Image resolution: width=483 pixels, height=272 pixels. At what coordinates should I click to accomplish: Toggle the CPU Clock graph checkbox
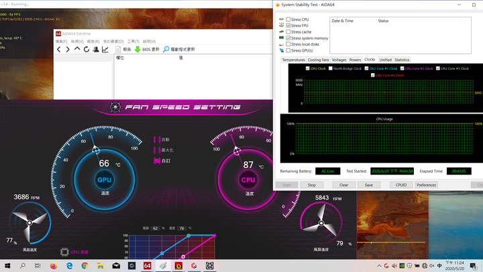point(307,69)
